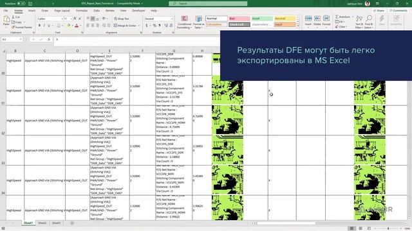Open the font name dropdown
412x231 pixels.
click(62, 19)
